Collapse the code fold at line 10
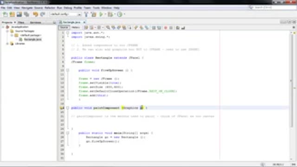297x167 pixels. coord(68,70)
